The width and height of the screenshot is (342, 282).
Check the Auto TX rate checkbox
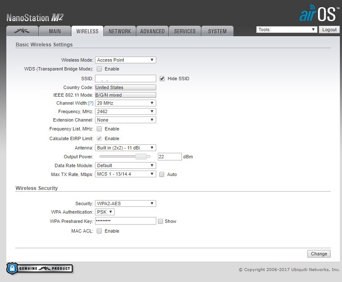pyautogui.click(x=162, y=174)
